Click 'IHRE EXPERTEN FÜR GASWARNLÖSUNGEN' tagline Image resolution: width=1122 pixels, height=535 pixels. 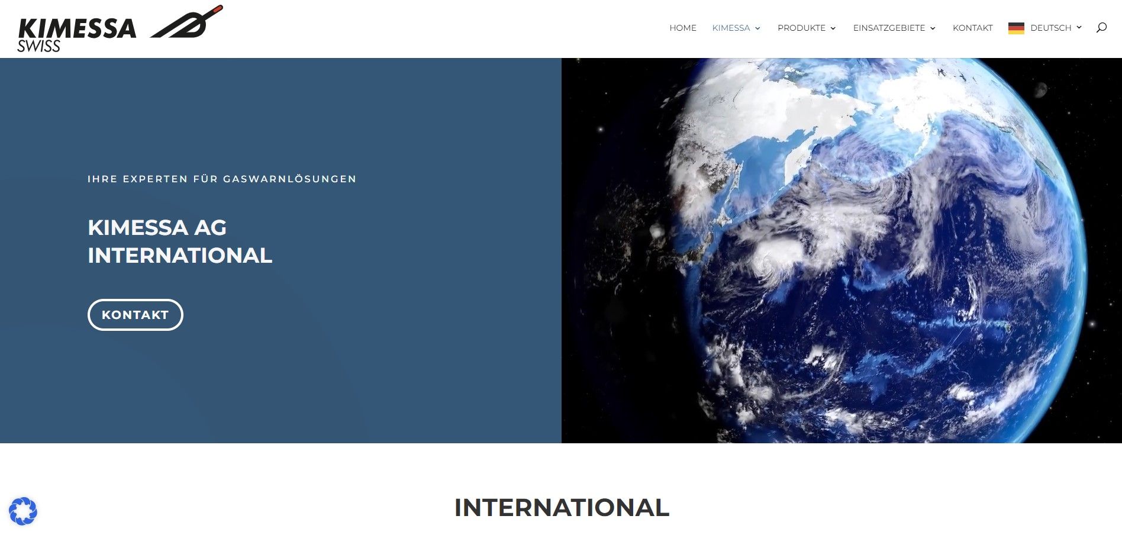pyautogui.click(x=222, y=179)
